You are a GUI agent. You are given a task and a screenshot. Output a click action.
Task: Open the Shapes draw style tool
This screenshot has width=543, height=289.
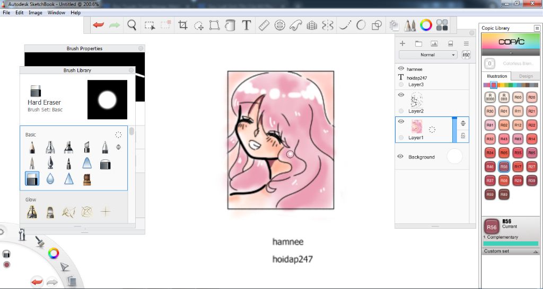click(376, 25)
